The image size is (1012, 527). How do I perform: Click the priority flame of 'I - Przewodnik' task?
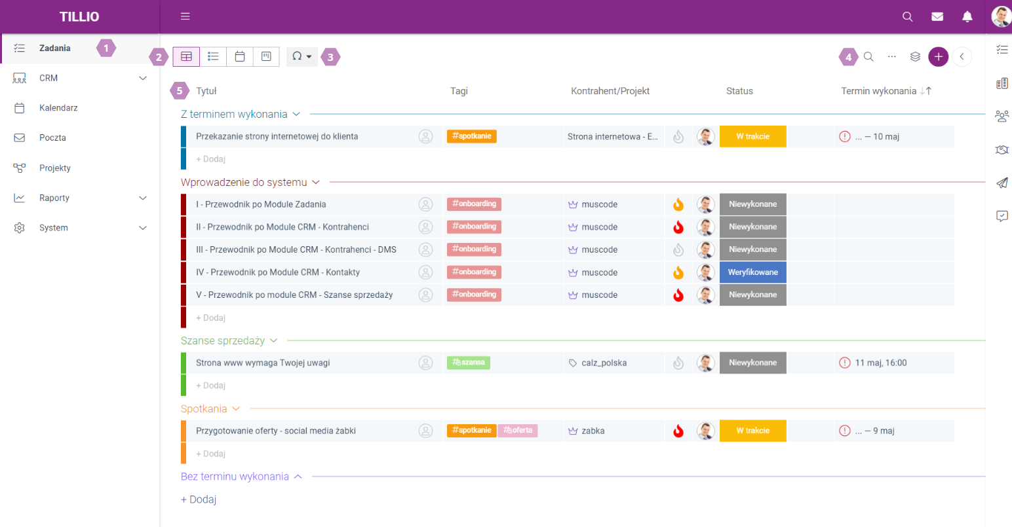pyautogui.click(x=678, y=204)
